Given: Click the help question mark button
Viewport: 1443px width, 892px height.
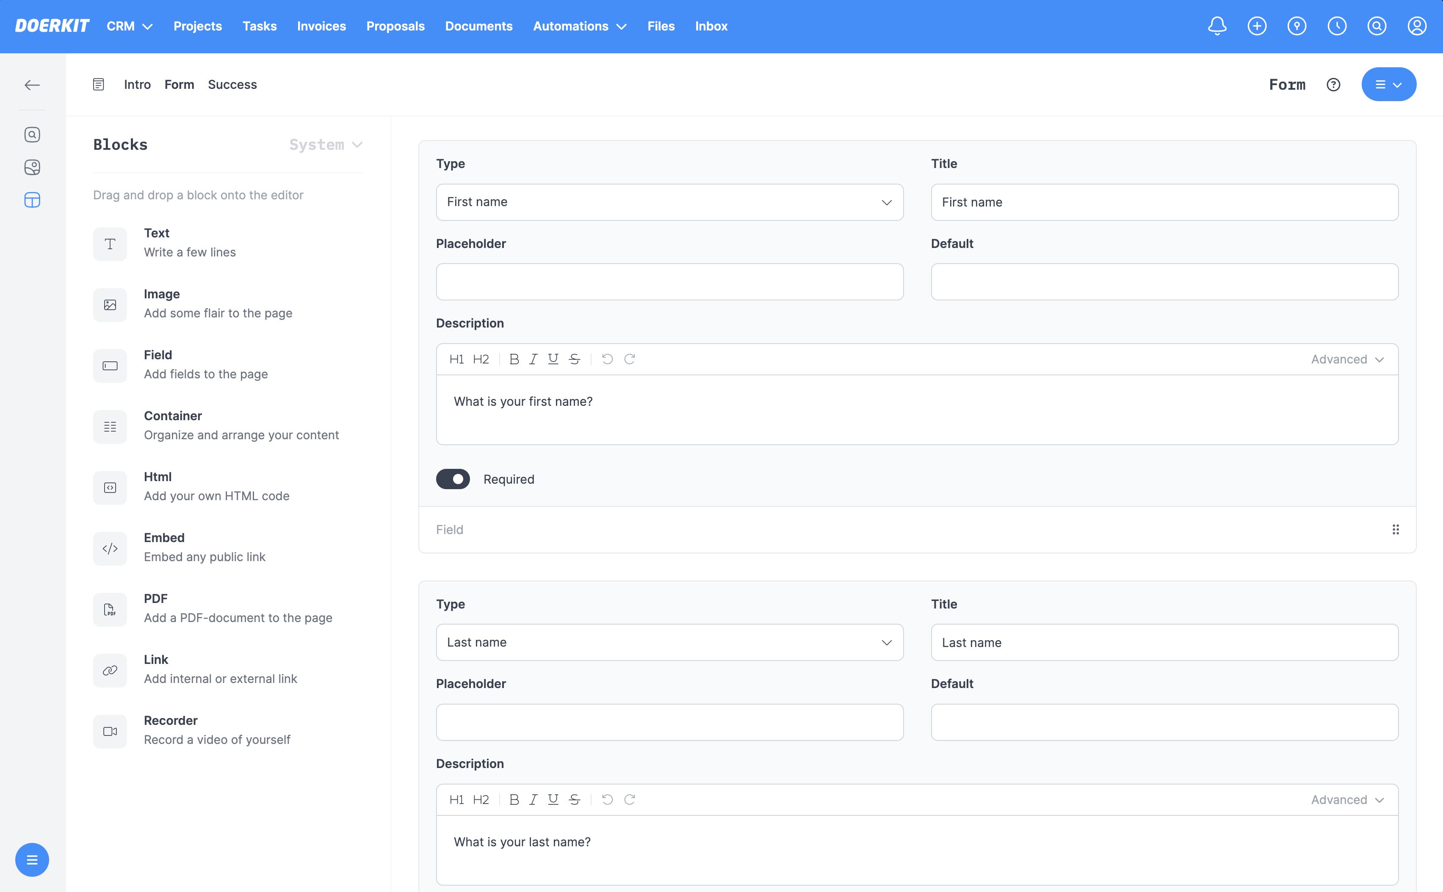Looking at the screenshot, I should (1333, 84).
